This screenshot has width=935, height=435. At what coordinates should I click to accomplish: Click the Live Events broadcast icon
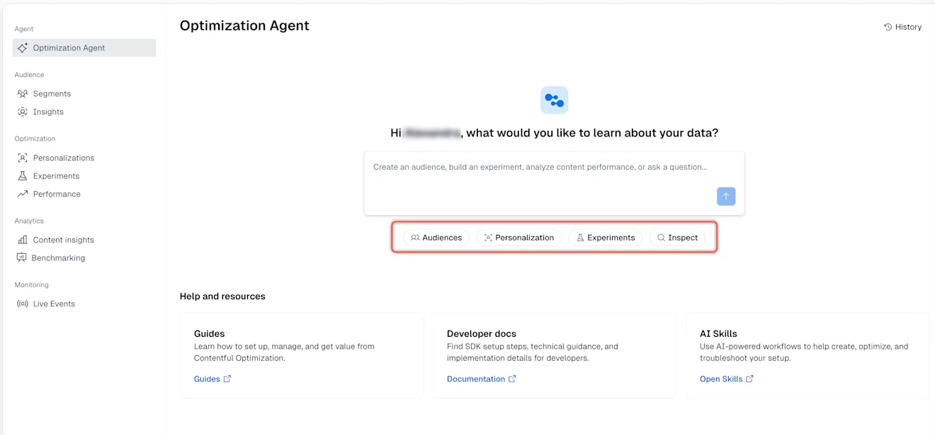(x=23, y=304)
